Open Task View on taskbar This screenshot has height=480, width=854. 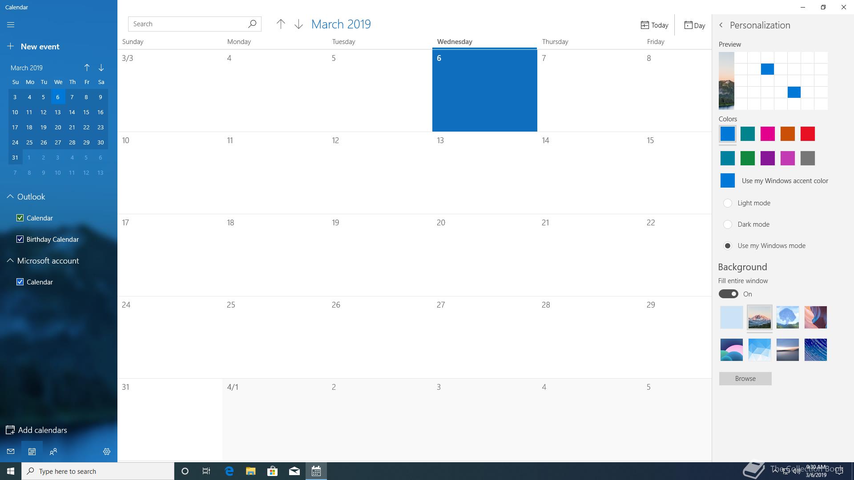pos(206,471)
